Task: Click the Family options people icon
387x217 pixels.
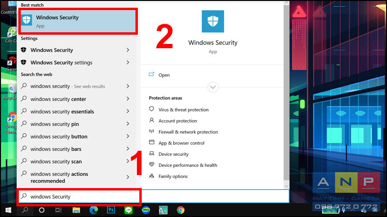Action: (x=151, y=176)
